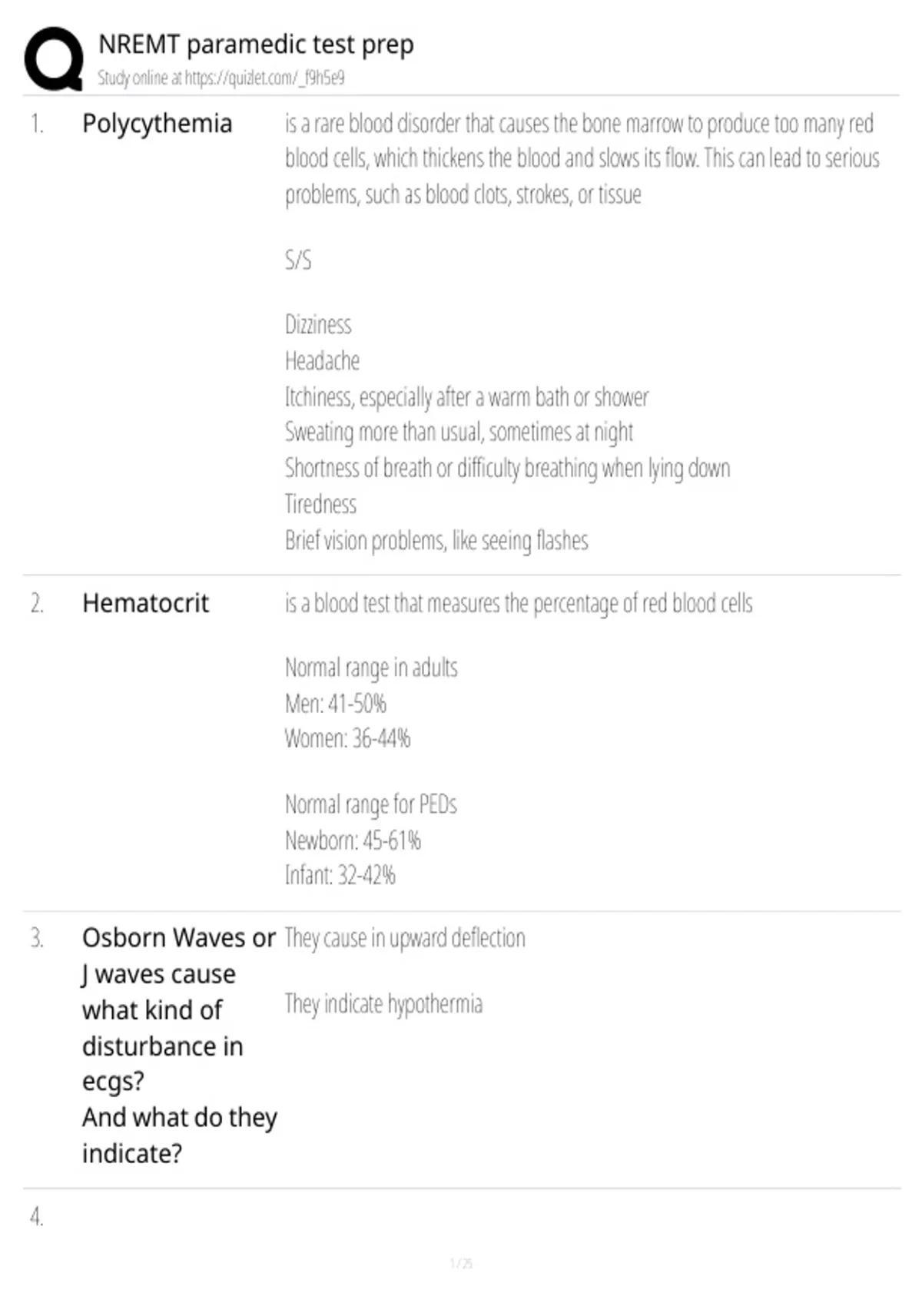922x1306 pixels.
Task: Click card number 1 label
Action: point(37,124)
